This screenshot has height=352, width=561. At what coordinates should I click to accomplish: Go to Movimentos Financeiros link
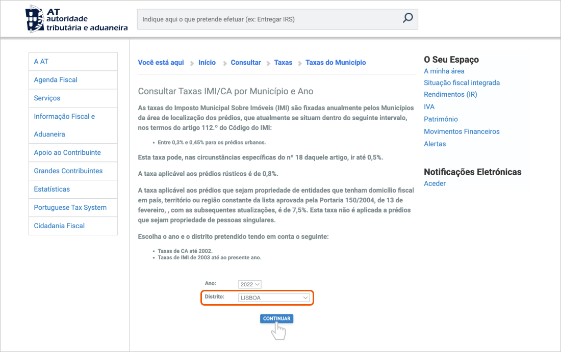(x=462, y=131)
